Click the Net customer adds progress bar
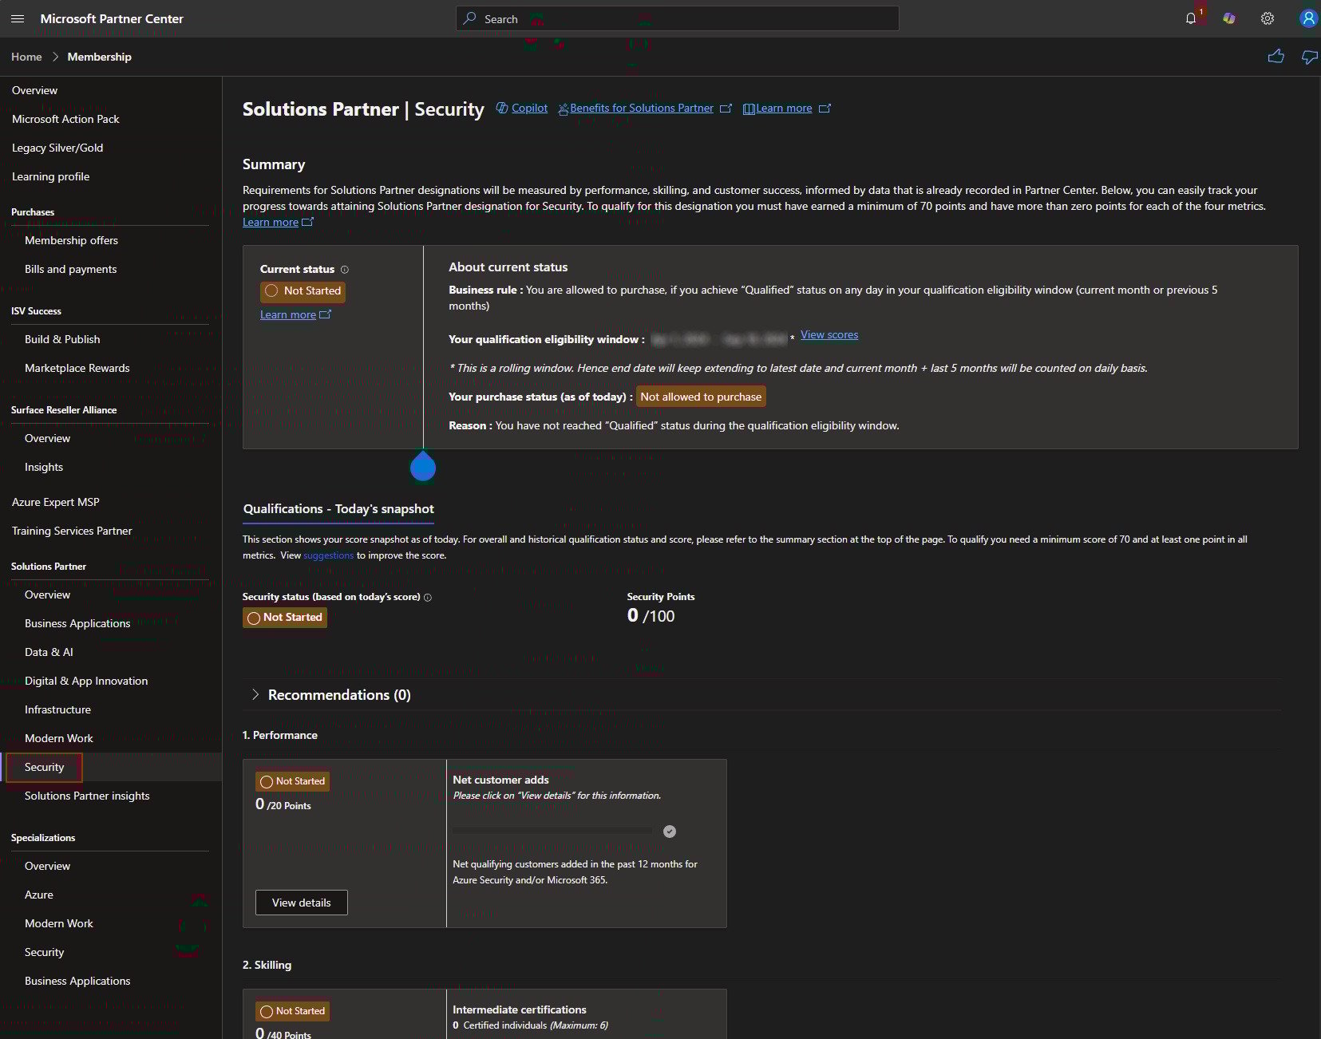1321x1039 pixels. click(x=552, y=831)
